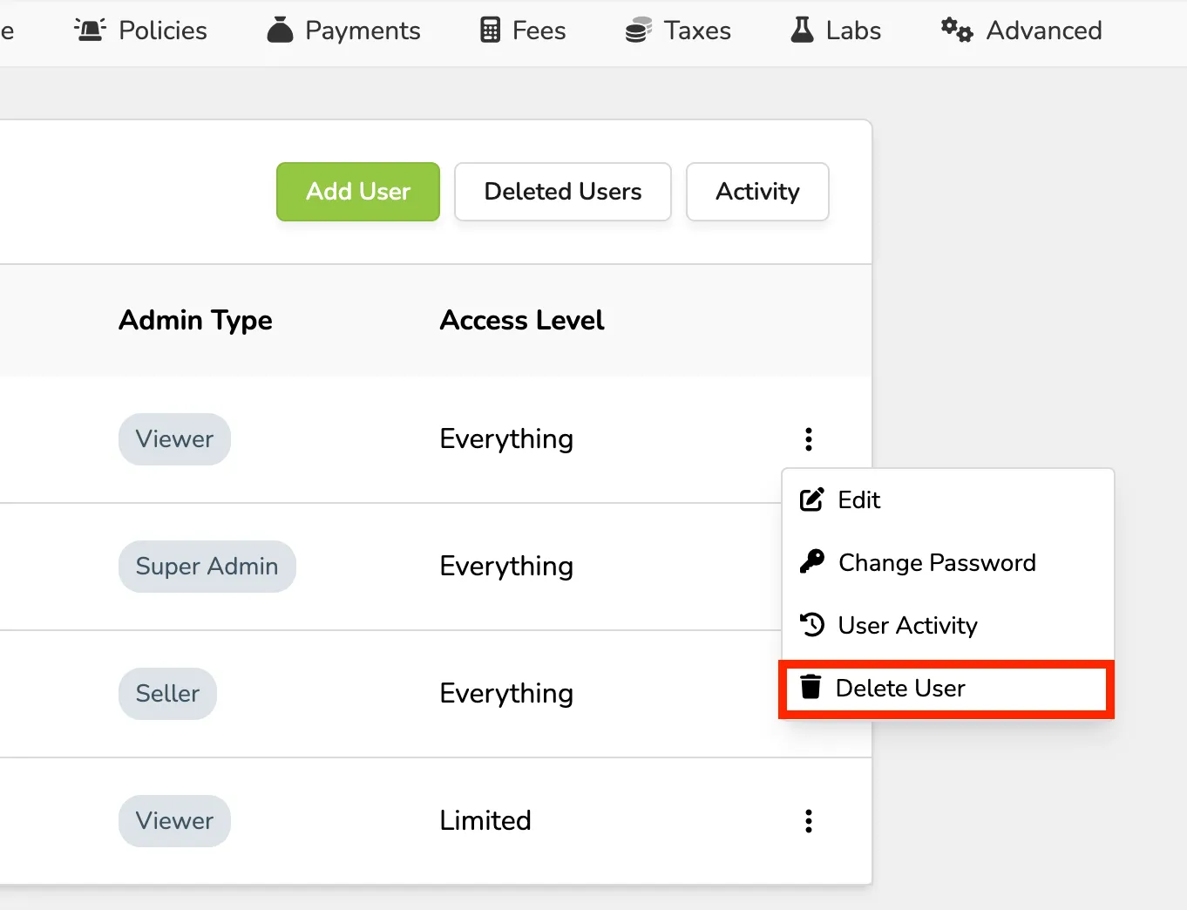This screenshot has height=910, width=1187.
Task: Open the Labs tab
Action: (x=836, y=31)
